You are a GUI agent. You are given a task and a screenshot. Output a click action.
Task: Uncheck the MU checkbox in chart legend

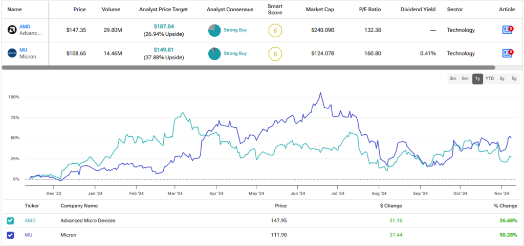[11, 235]
